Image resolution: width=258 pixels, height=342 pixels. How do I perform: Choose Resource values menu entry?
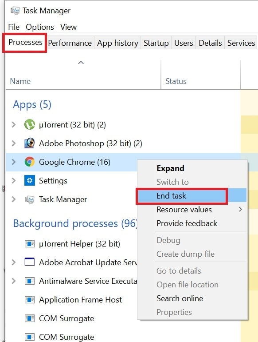point(192,209)
